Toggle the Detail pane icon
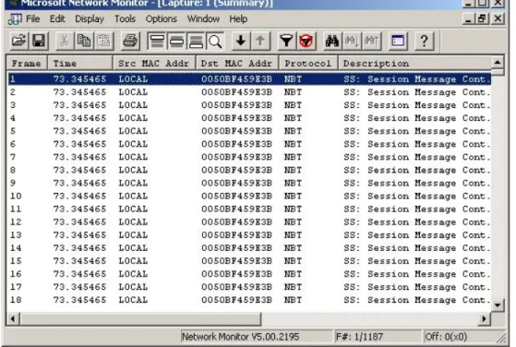 (x=176, y=42)
